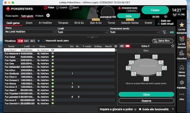
Task: Take the bottom center seat at Edna II
Action: point(146,79)
